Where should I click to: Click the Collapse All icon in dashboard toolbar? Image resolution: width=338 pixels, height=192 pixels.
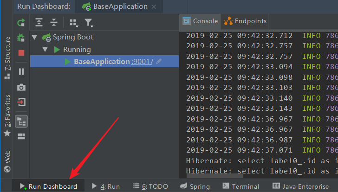pos(54,22)
